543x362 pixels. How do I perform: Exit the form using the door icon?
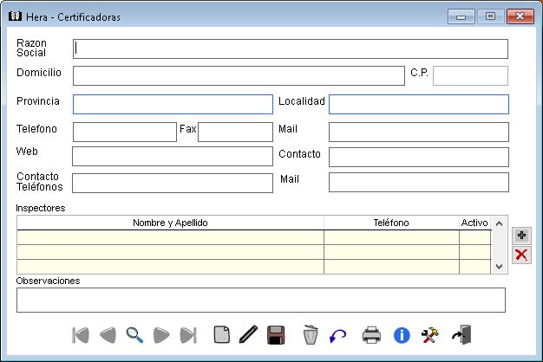tap(461, 335)
